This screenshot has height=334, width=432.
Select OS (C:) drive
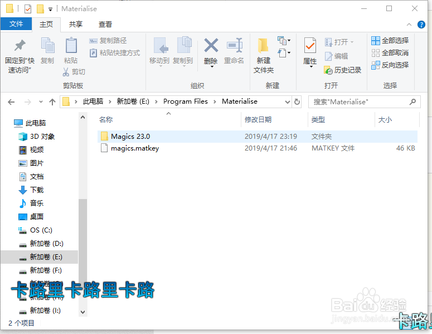click(x=35, y=230)
